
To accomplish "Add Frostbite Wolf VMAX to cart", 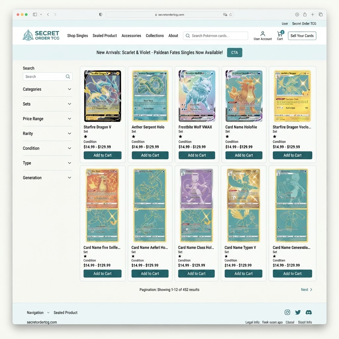I will (x=197, y=155).
